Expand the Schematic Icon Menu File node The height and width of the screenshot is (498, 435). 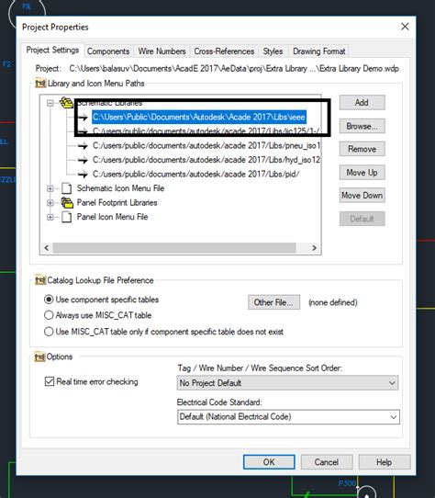50,188
